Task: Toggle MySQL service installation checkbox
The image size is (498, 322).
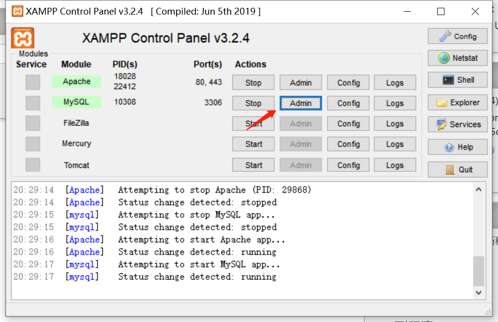Action: (32, 103)
